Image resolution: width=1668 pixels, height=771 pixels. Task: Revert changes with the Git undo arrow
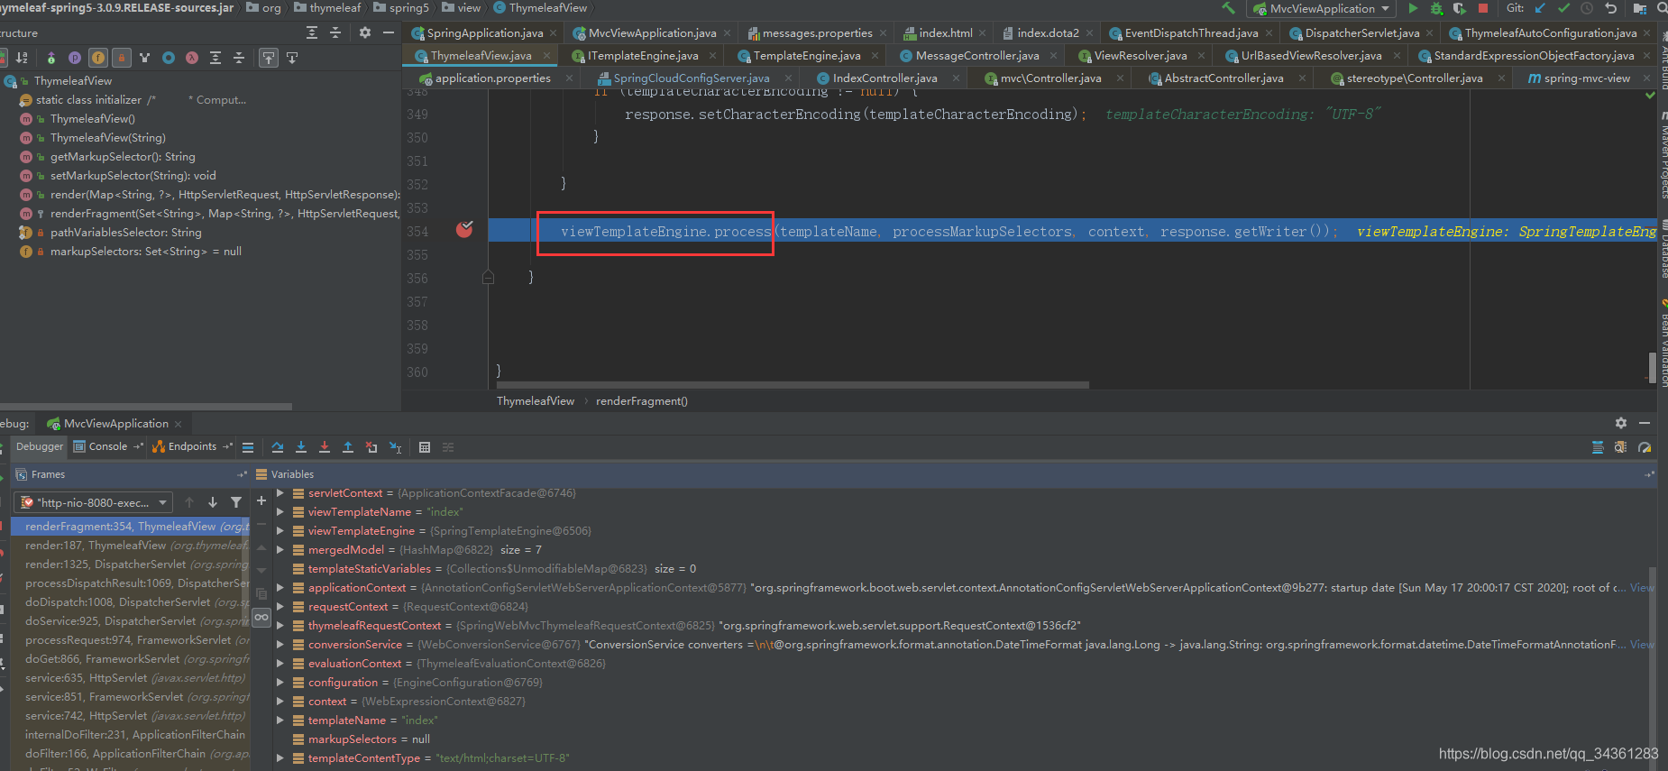[x=1610, y=8]
